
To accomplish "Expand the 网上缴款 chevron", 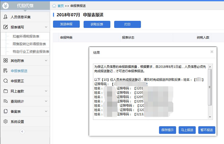I will pyautogui.click(x=46, y=91).
